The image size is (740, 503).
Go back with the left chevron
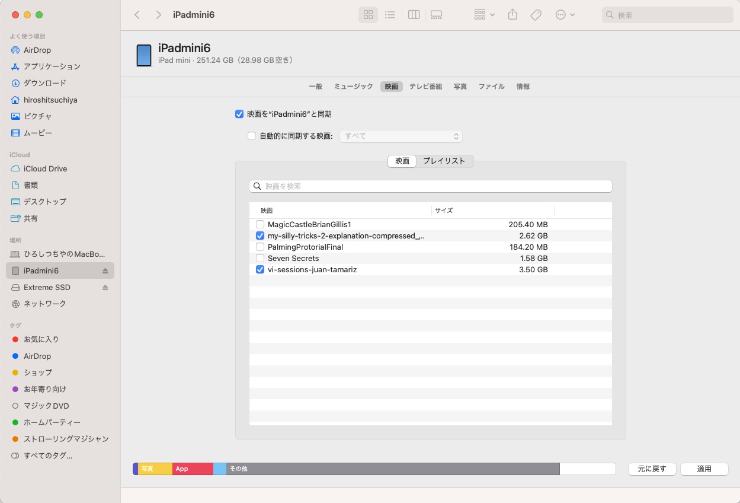click(137, 15)
